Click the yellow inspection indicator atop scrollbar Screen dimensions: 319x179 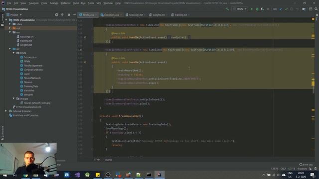pyautogui.click(x=313, y=19)
